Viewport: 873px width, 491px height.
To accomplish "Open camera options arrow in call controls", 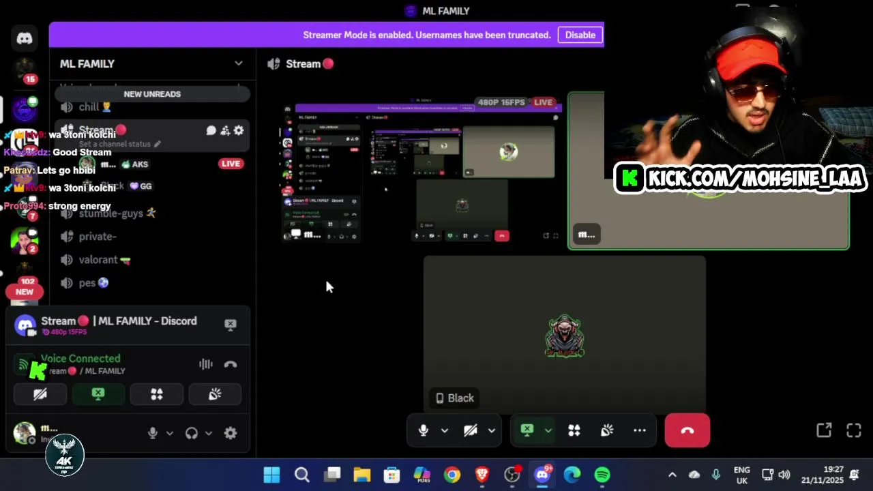I will [491, 430].
